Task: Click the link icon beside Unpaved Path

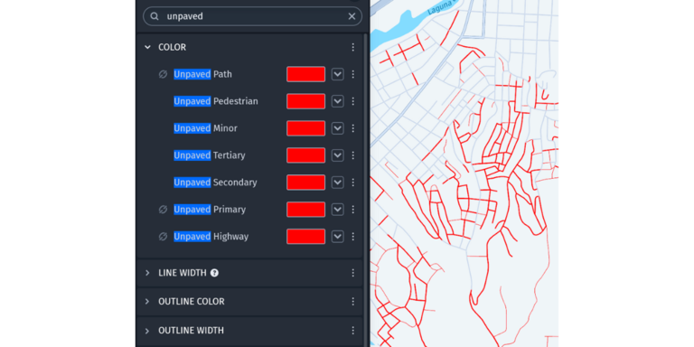Action: click(163, 74)
